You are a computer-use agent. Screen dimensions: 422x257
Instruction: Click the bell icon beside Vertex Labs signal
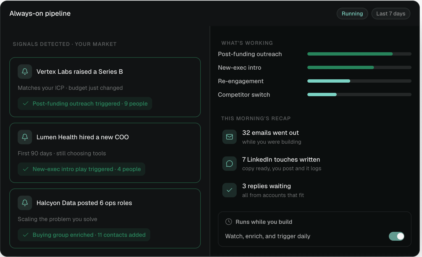pos(25,72)
